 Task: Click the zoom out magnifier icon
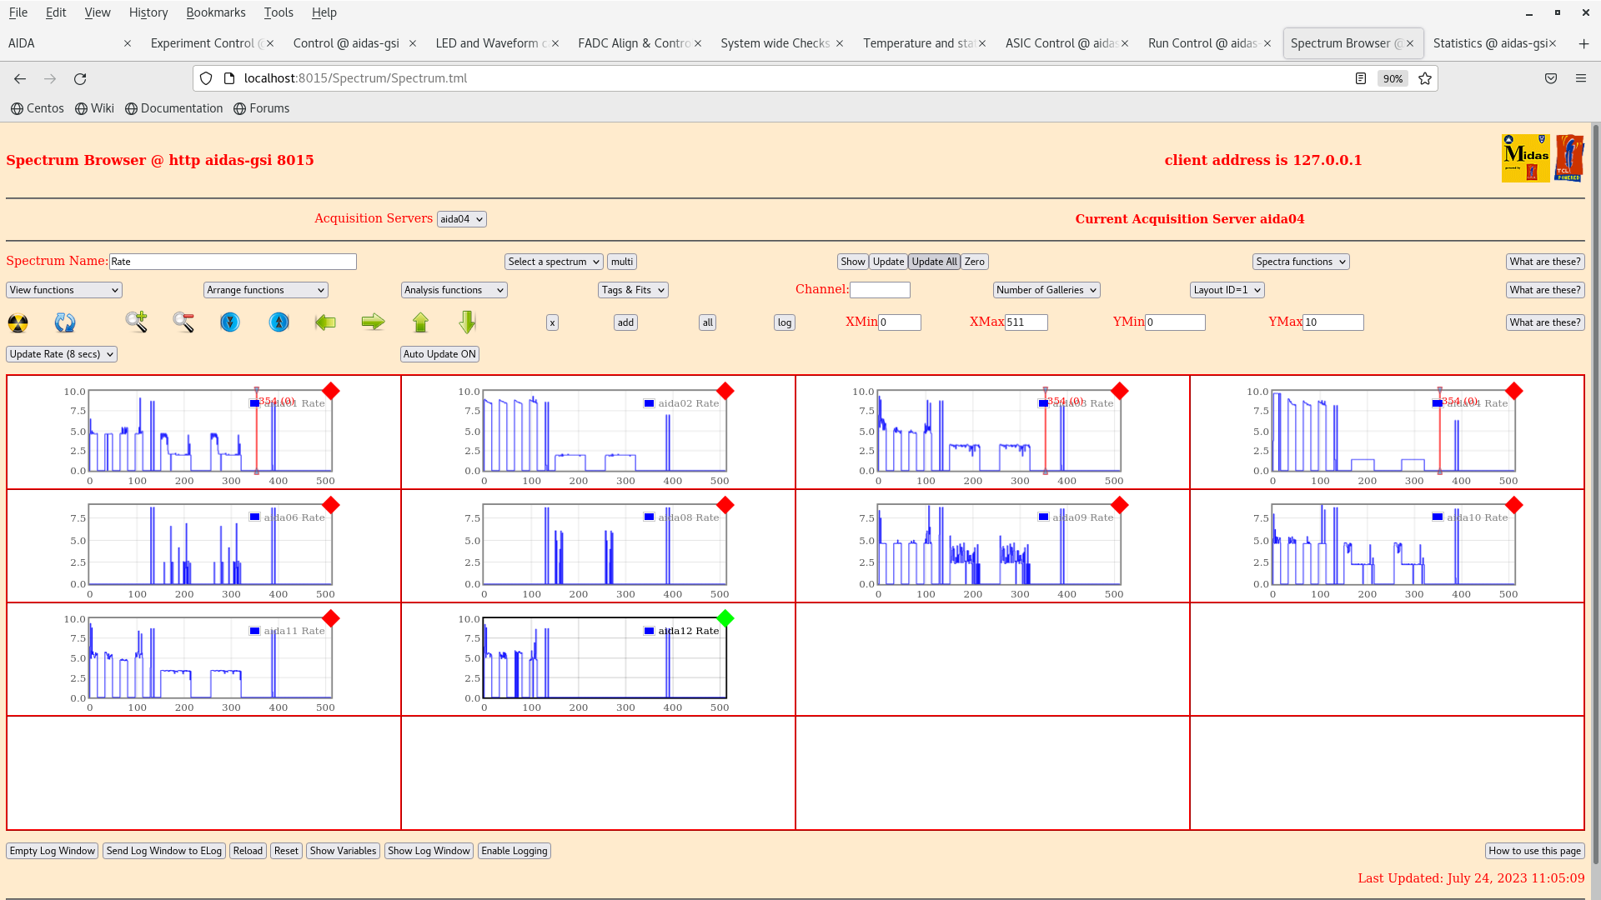tap(183, 322)
